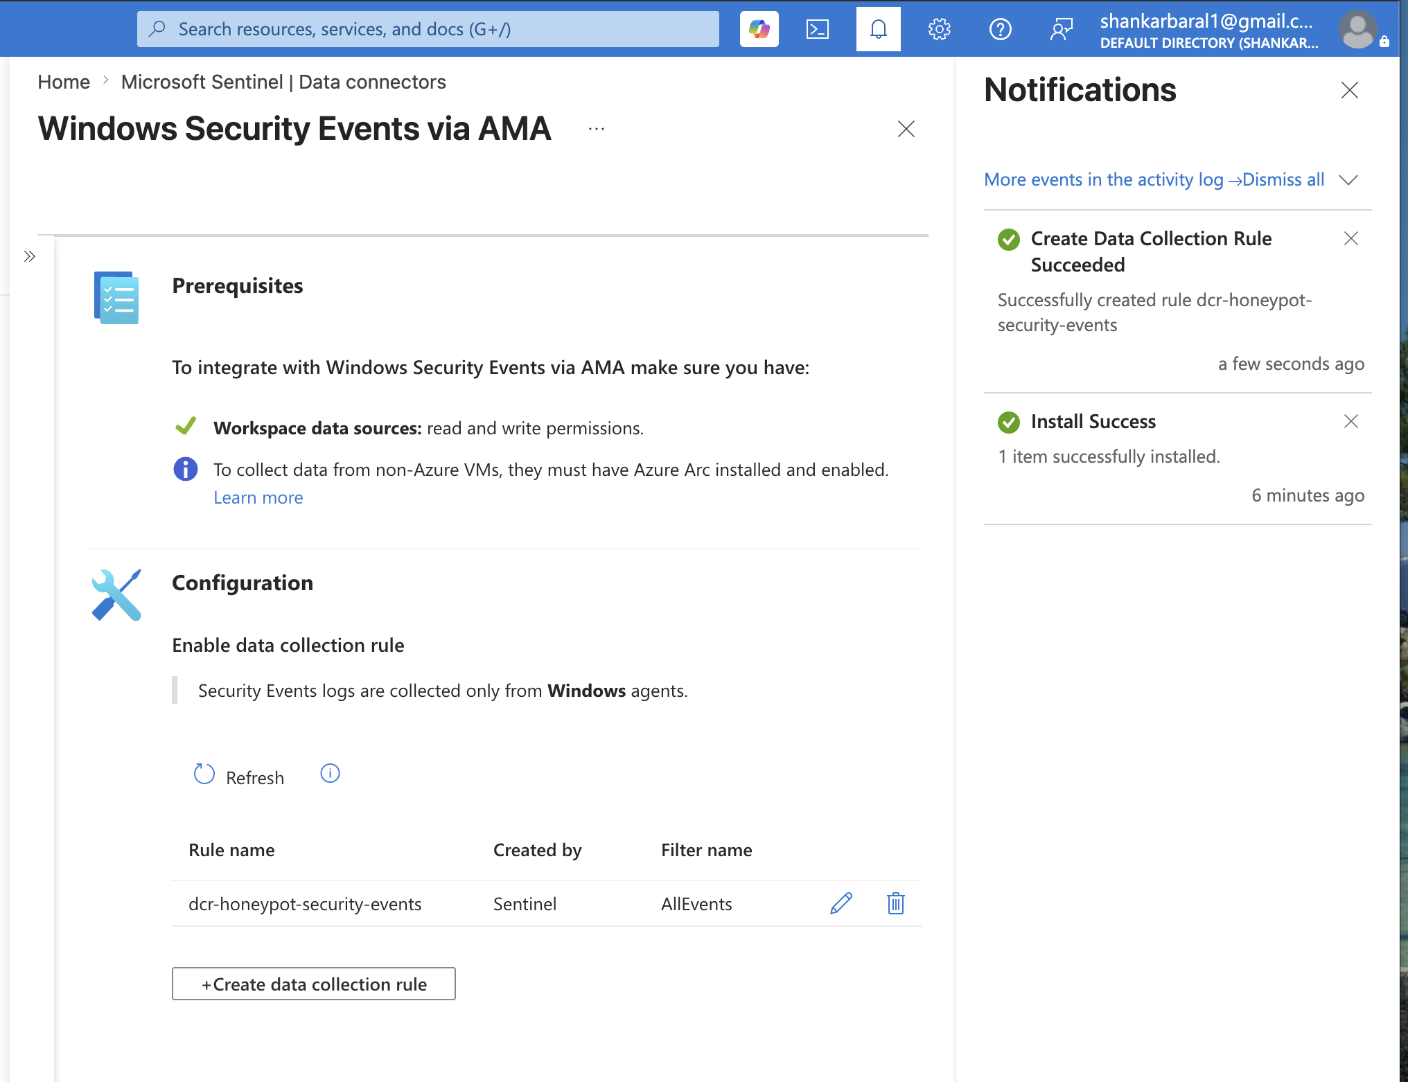The image size is (1408, 1082).
Task: Close the Windows Security Events via AMA blade
Action: pyautogui.click(x=906, y=129)
